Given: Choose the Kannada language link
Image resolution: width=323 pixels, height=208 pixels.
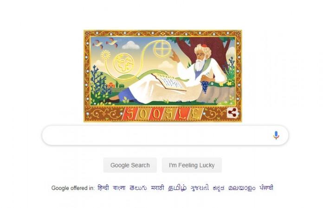Looking at the screenshot, I should pos(219,188).
